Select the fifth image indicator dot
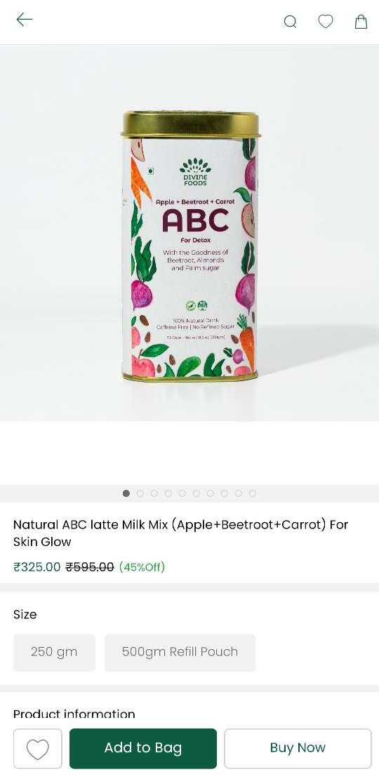This screenshot has height=779, width=379. (x=182, y=493)
